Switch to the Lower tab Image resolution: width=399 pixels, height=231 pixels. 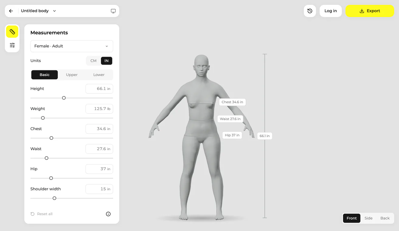(x=99, y=75)
